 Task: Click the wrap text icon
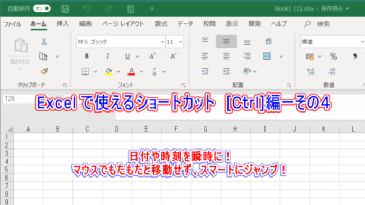[269, 41]
